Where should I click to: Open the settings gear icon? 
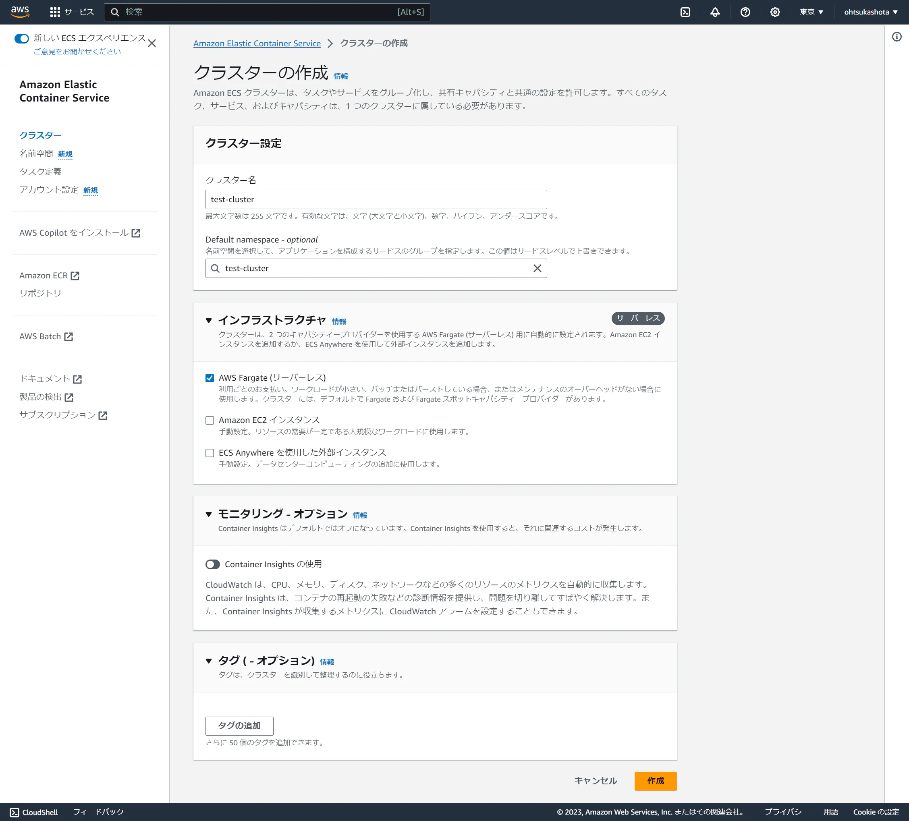click(x=775, y=12)
